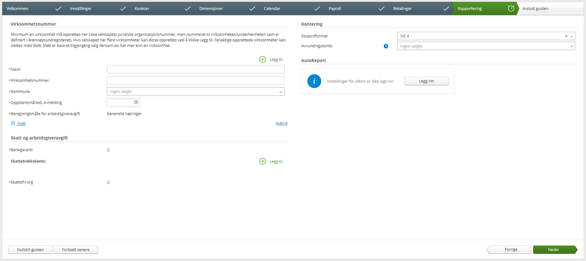Tick the Skattefri org checkbox

(108, 182)
